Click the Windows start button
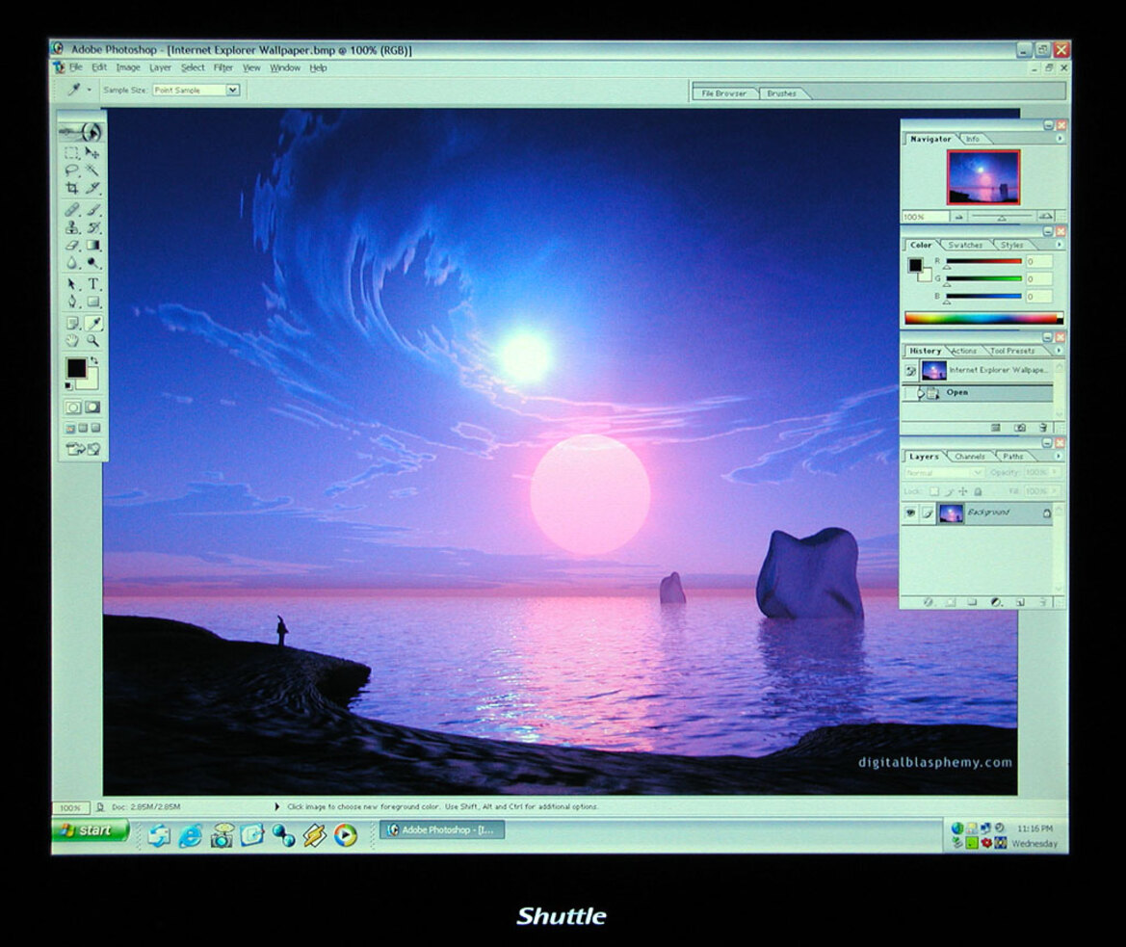The image size is (1126, 947). 91,830
